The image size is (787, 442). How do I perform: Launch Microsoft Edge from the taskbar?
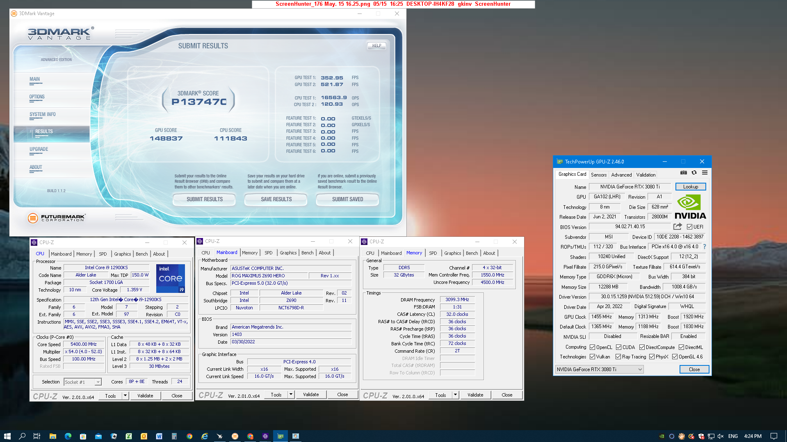click(68, 436)
